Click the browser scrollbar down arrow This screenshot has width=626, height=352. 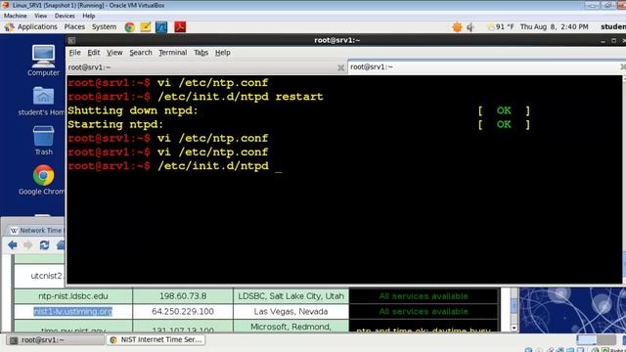coord(514,328)
